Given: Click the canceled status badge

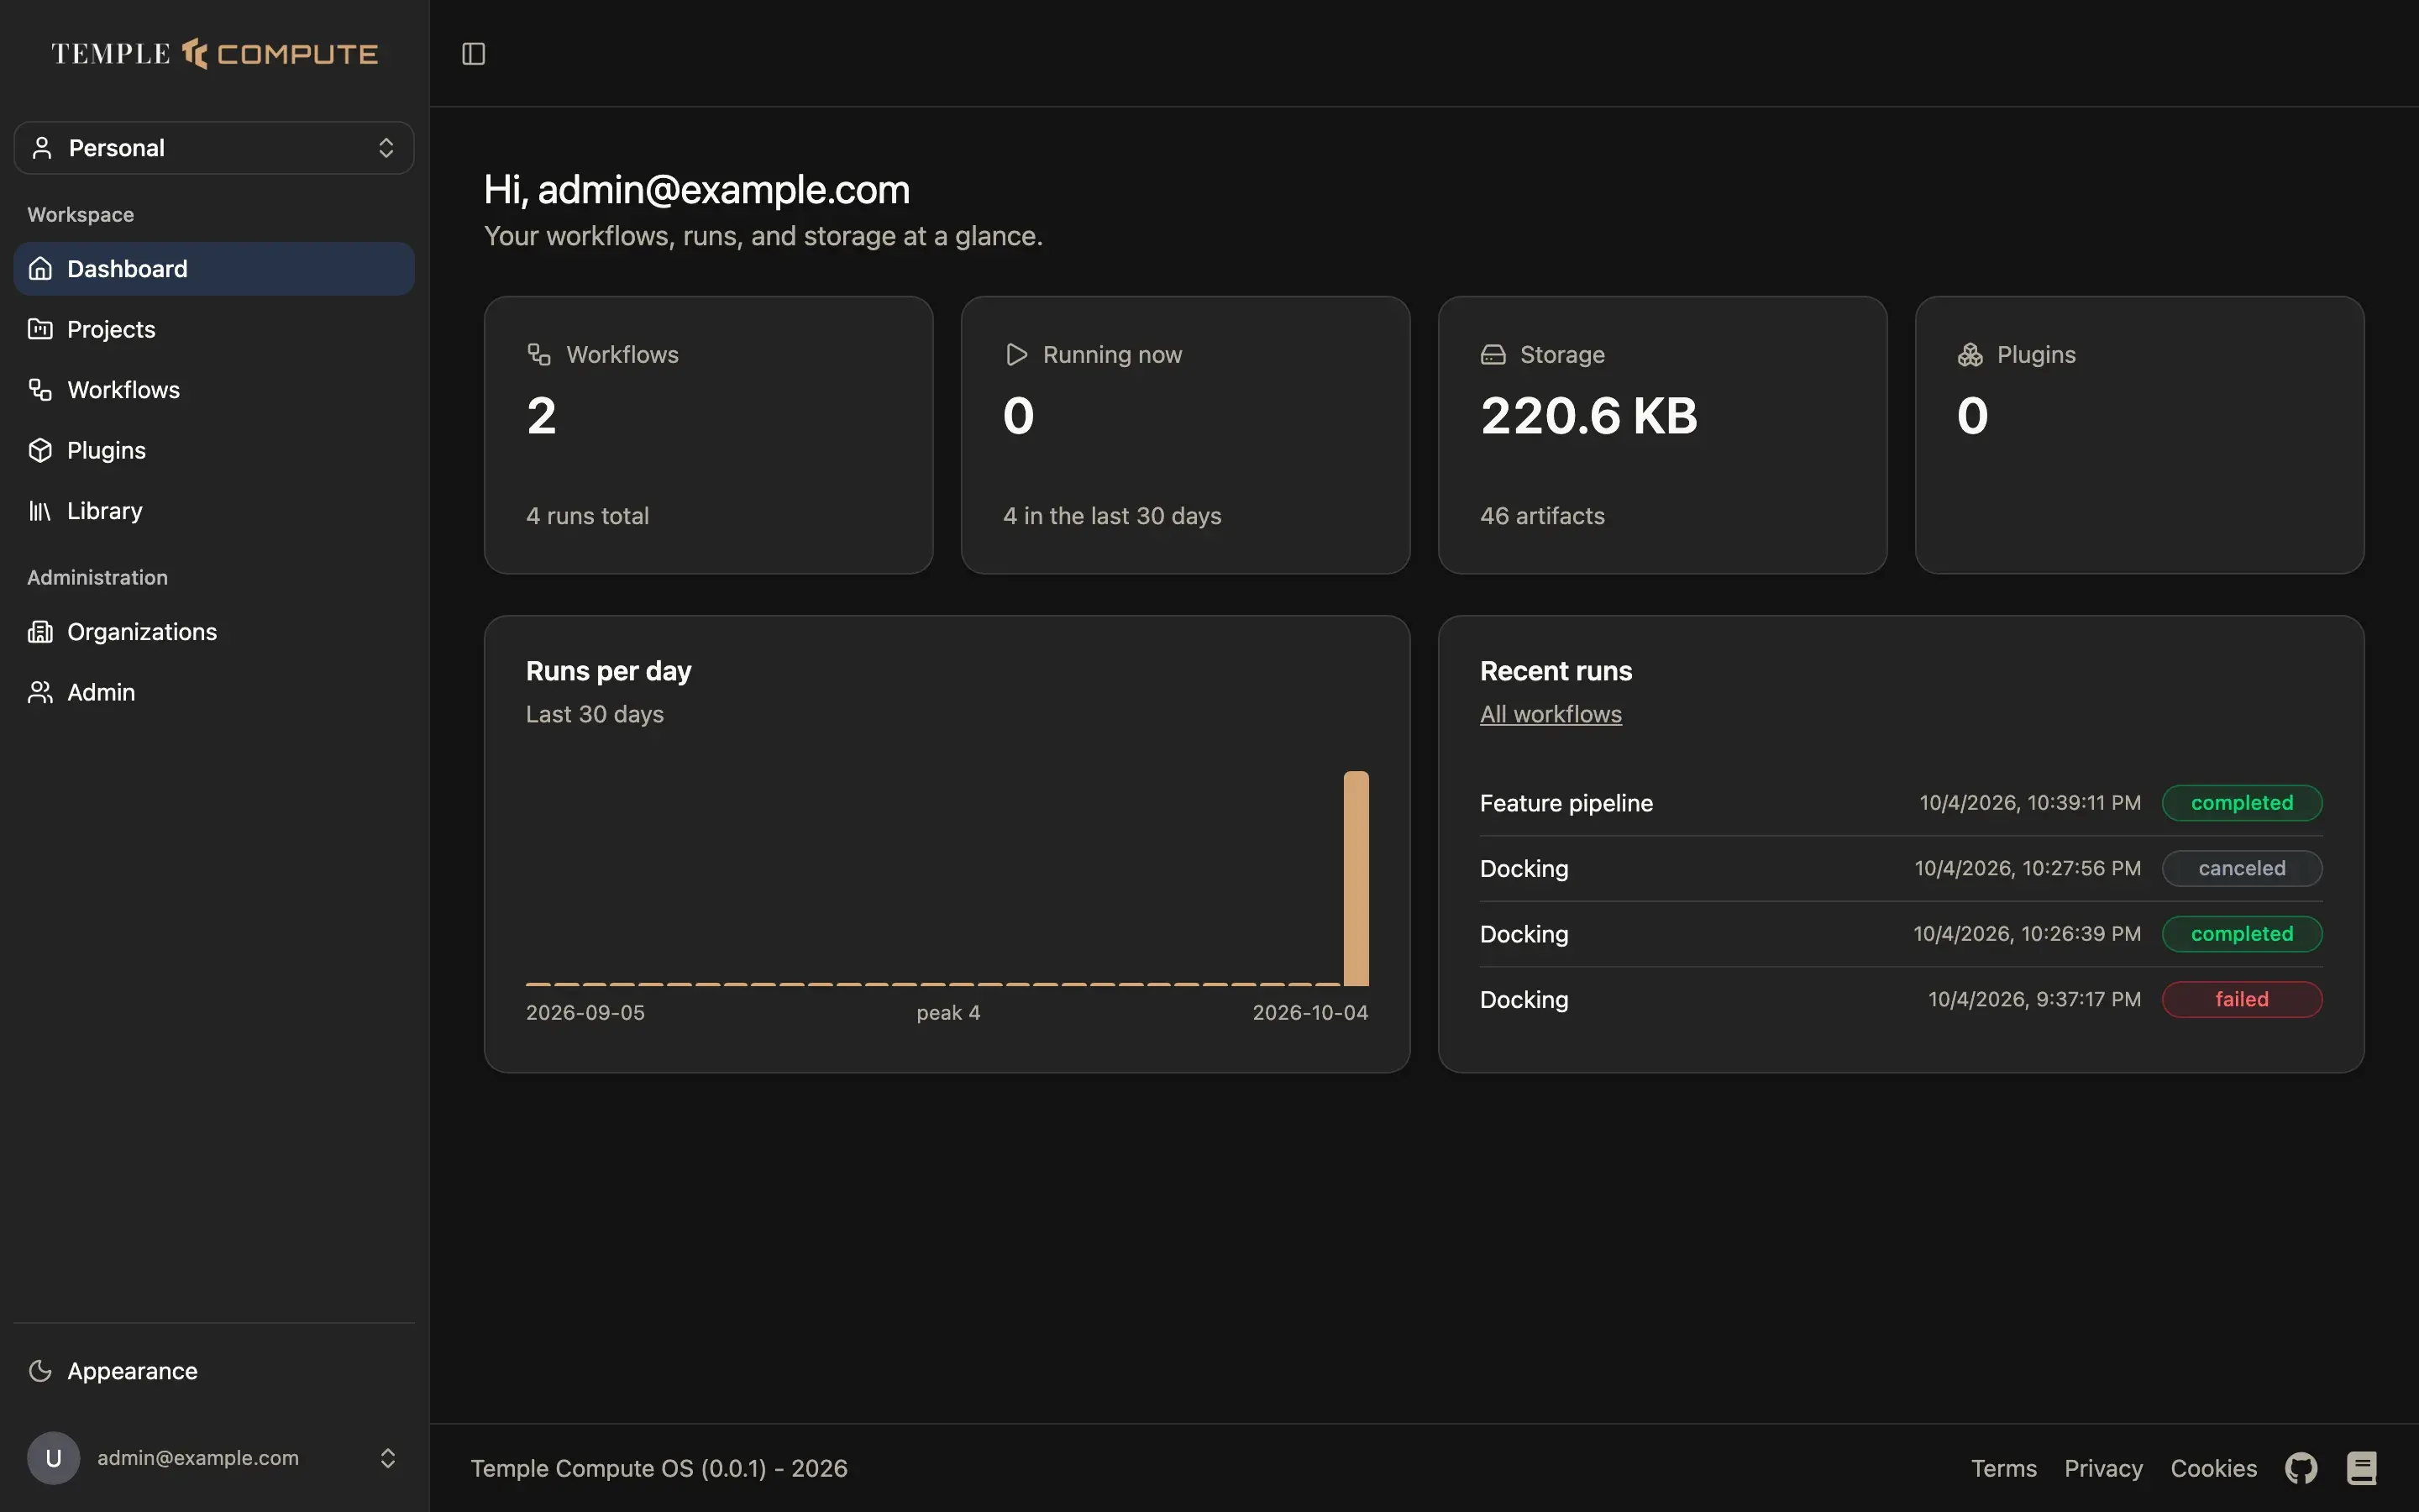Looking at the screenshot, I should click(x=2241, y=868).
